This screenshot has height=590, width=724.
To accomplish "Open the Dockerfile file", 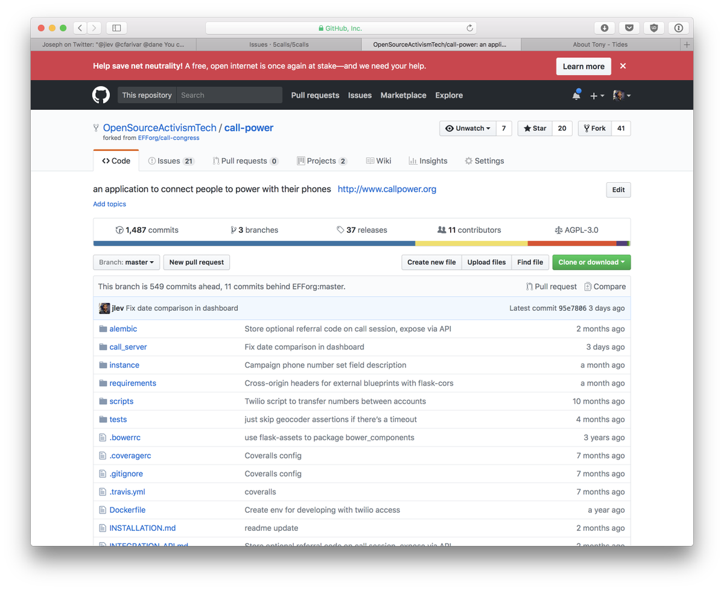I will tap(127, 510).
